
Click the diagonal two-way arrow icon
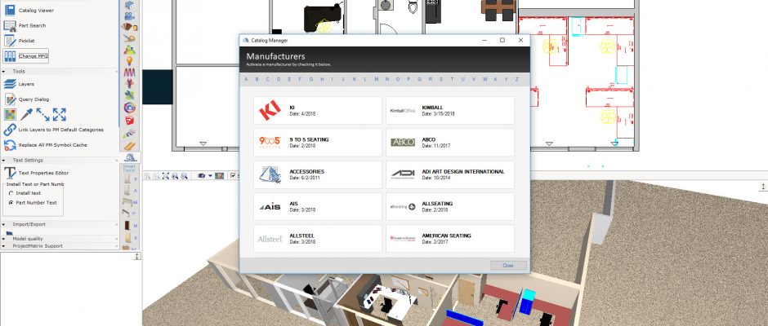[x=42, y=114]
